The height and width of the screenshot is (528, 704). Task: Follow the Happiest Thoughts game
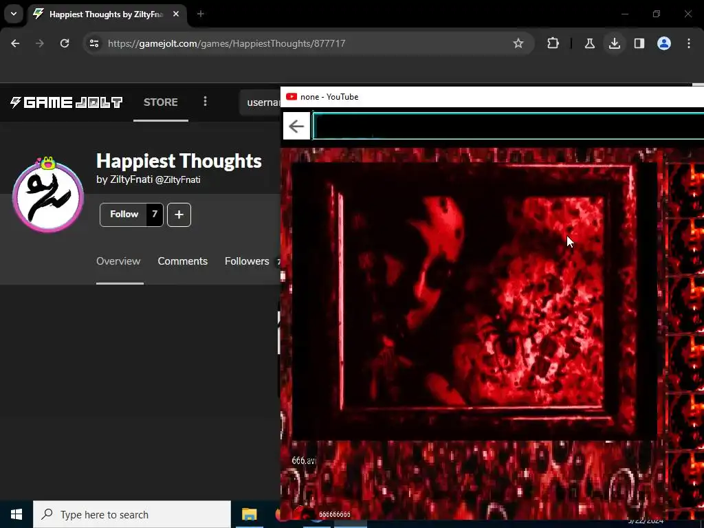tap(124, 214)
